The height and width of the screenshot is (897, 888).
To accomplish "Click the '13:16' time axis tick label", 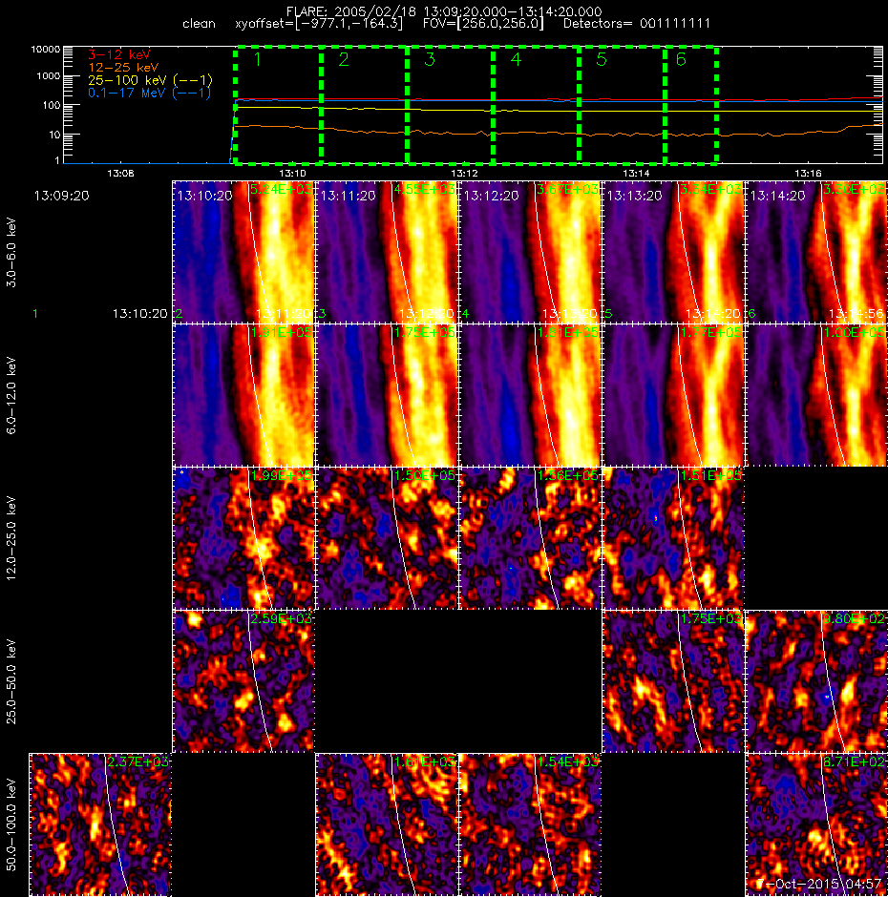I will pyautogui.click(x=808, y=173).
